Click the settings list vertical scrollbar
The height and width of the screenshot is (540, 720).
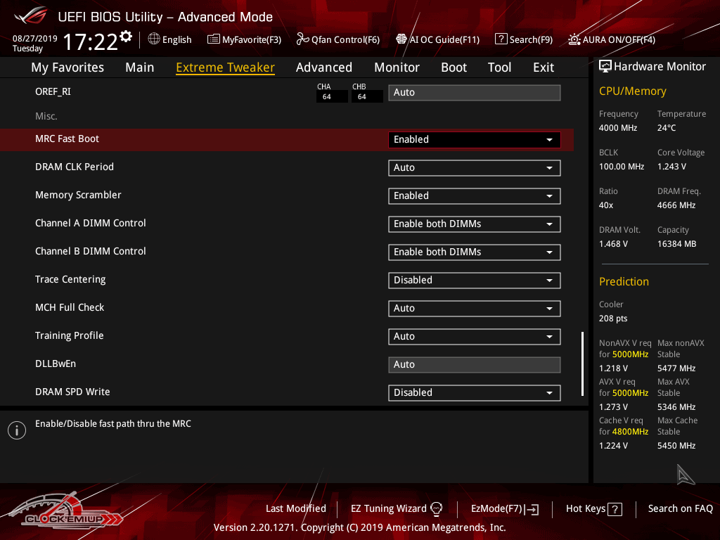tap(582, 363)
